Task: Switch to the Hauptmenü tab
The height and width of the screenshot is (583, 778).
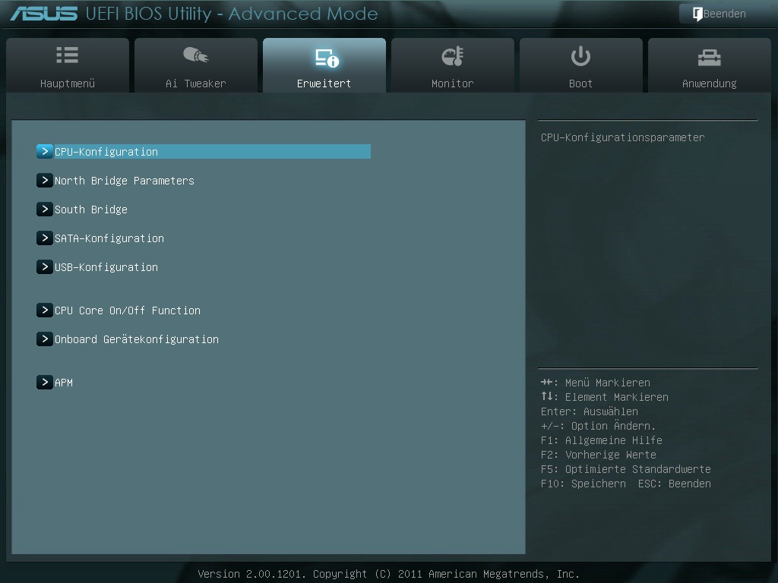Action: [x=68, y=65]
